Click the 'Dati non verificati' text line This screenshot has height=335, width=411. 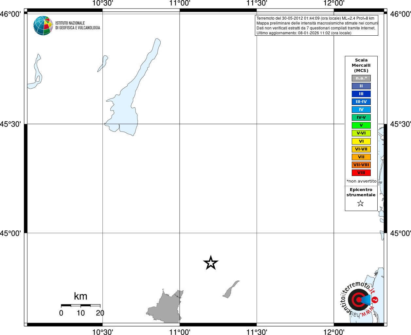click(x=316, y=28)
